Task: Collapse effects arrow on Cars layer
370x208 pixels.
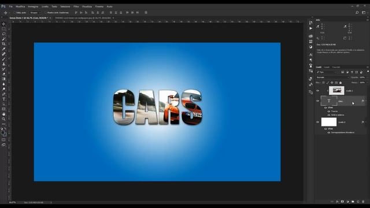Action: coord(366,101)
